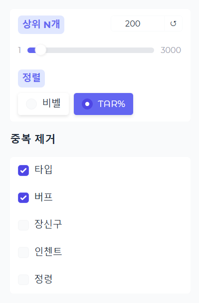Image resolution: width=199 pixels, height=303 pixels.
Task: Click the white slider thumb handle
Action: tap(41, 50)
